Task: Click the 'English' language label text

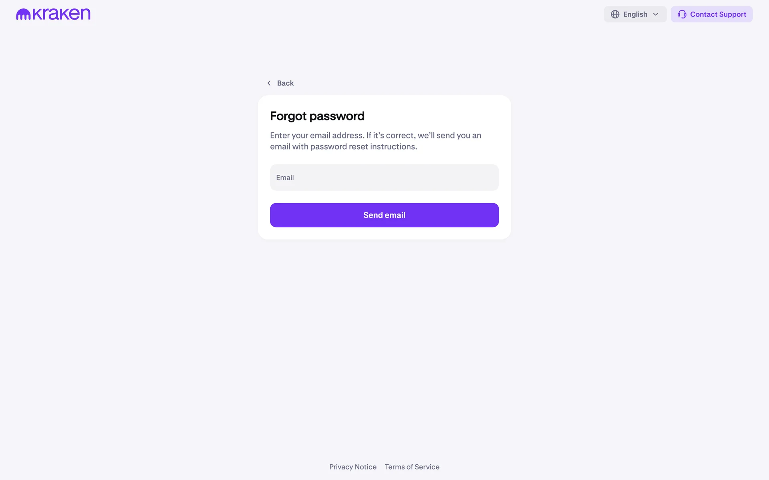Action: (635, 14)
